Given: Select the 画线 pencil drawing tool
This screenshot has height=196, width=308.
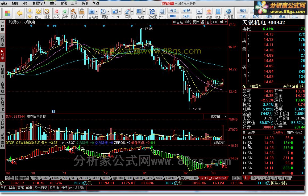Looking at the screenshot, I should coord(127,11).
